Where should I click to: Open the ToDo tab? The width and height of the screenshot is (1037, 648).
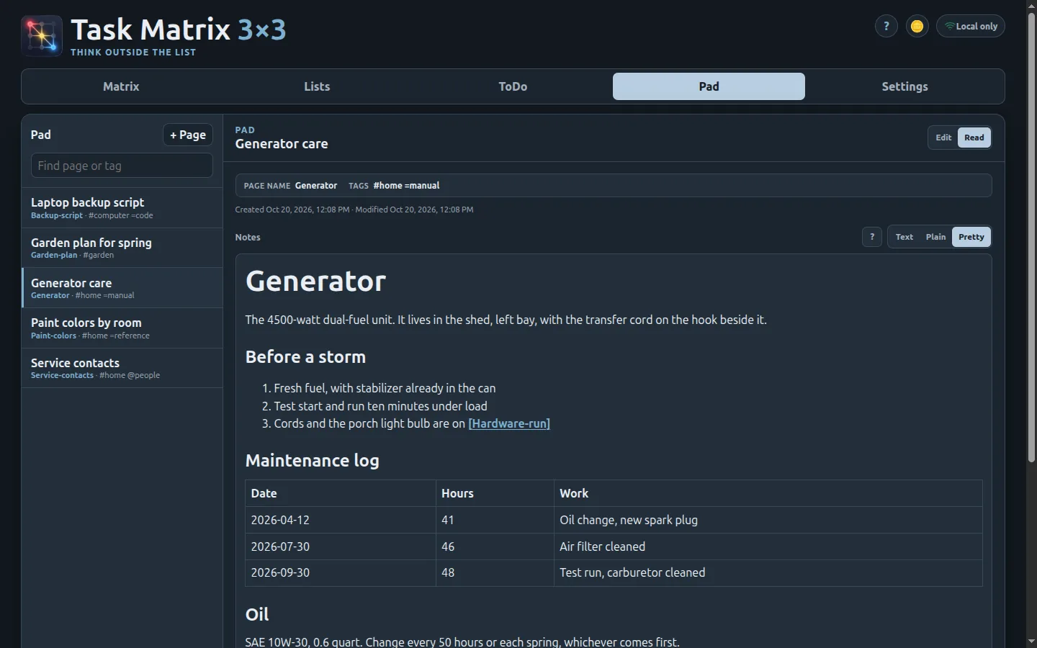pos(513,86)
